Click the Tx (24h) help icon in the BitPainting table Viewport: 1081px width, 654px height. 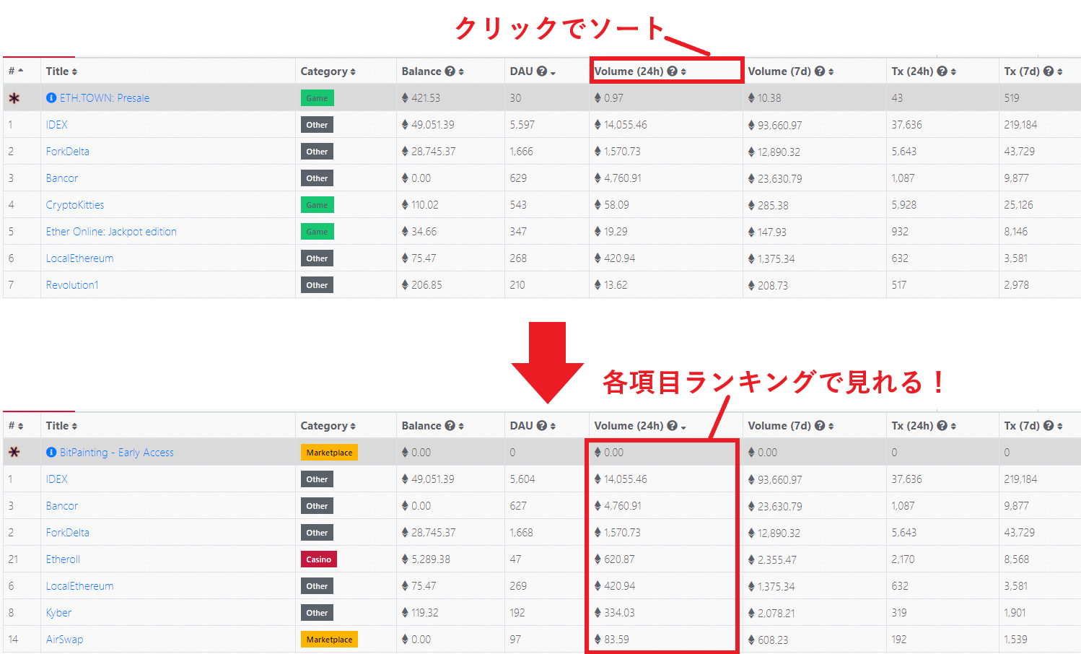[x=942, y=426]
